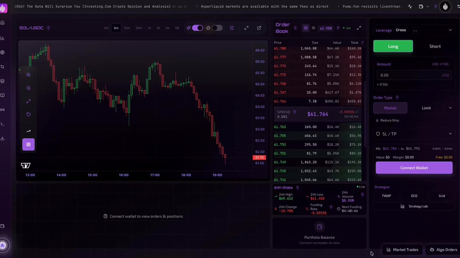Switch order book to list view icon

314,28
